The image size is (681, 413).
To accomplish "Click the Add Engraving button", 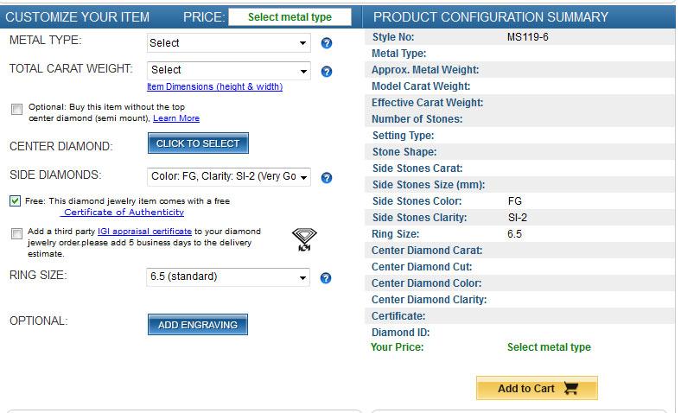I will [198, 325].
